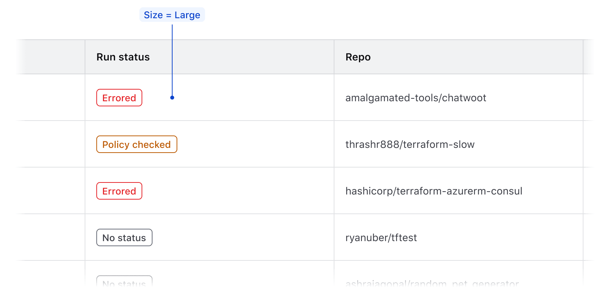Open the thrashr888/terraform-slow repo
This screenshot has width=610, height=287.
(x=410, y=145)
